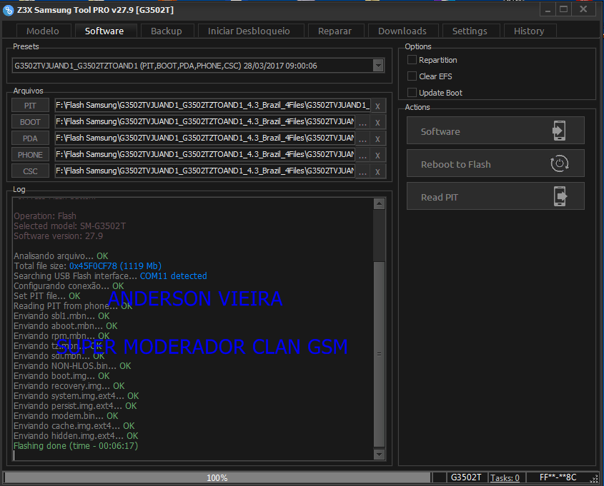Image resolution: width=604 pixels, height=486 pixels.
Task: Switch to the Modelo tab
Action: (x=43, y=31)
